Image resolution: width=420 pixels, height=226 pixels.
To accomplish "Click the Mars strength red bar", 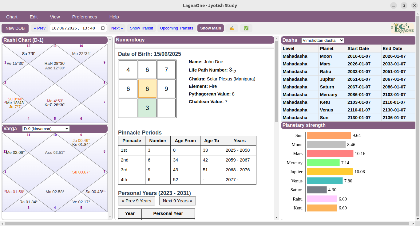I will click(330, 154).
